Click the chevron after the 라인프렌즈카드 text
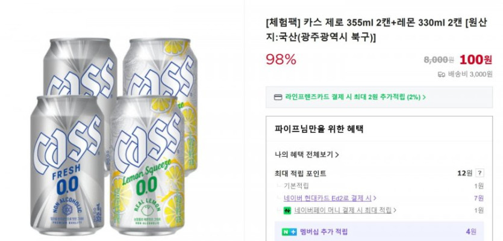Viewport: 503px width, 241px height. pos(424,97)
